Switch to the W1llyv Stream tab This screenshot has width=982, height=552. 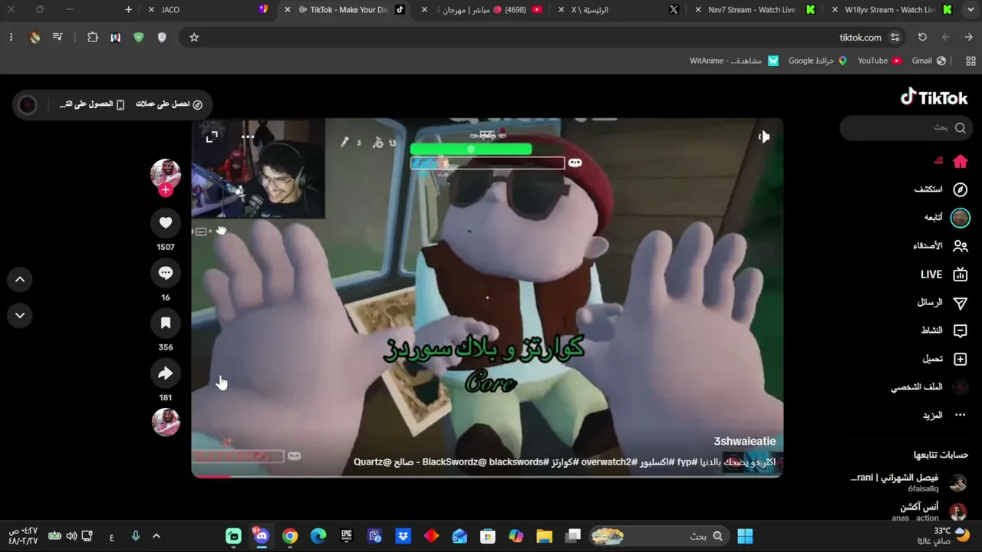[891, 10]
